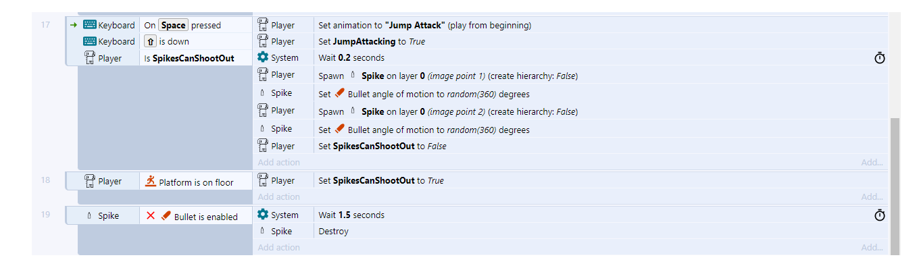Click the red X inverted icon on Bullet is enabled
The width and height of the screenshot is (917, 266).
tap(151, 216)
